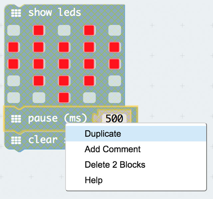Turn off first LED in second row
The width and height of the screenshot is (213, 199).
(x=14, y=47)
